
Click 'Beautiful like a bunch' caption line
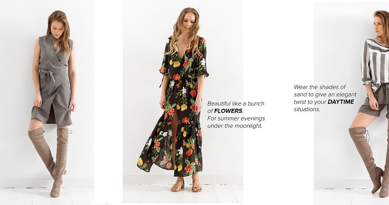(236, 104)
